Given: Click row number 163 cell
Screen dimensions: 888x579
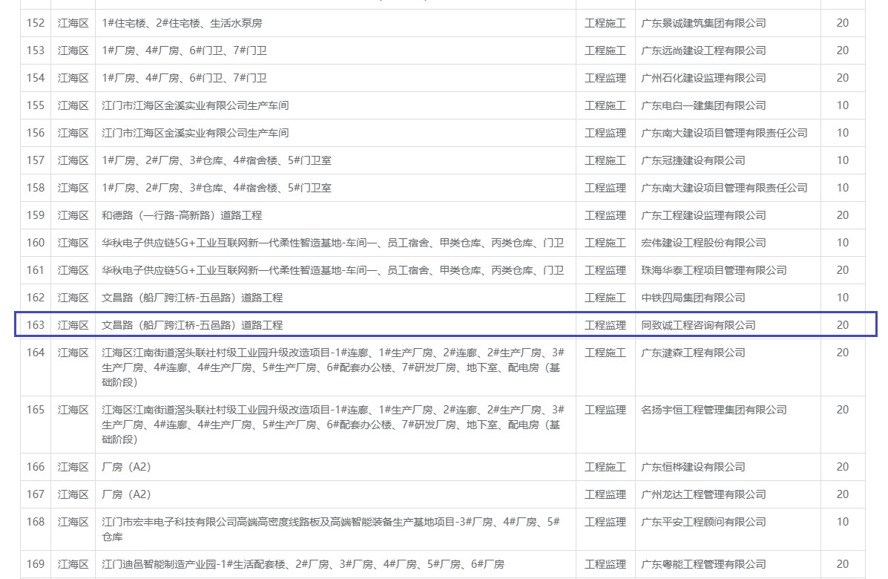Looking at the screenshot, I should pos(36,325).
